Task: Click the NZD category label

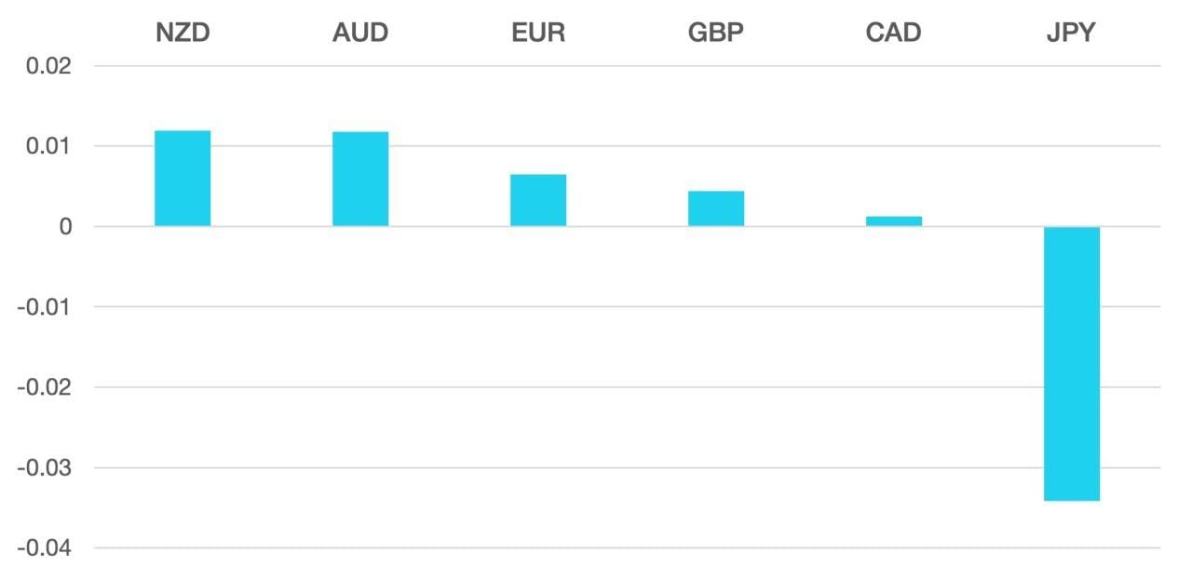Action: click(183, 33)
